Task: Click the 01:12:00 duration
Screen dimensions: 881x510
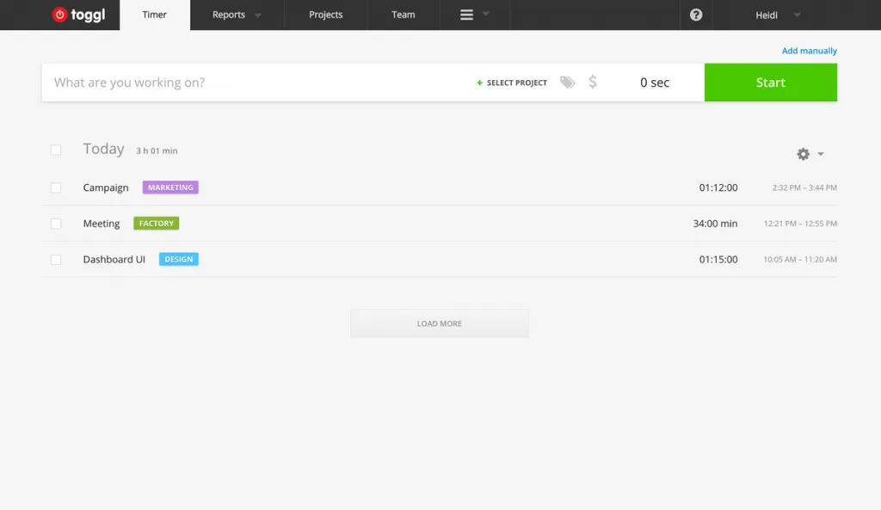Action: click(x=718, y=187)
